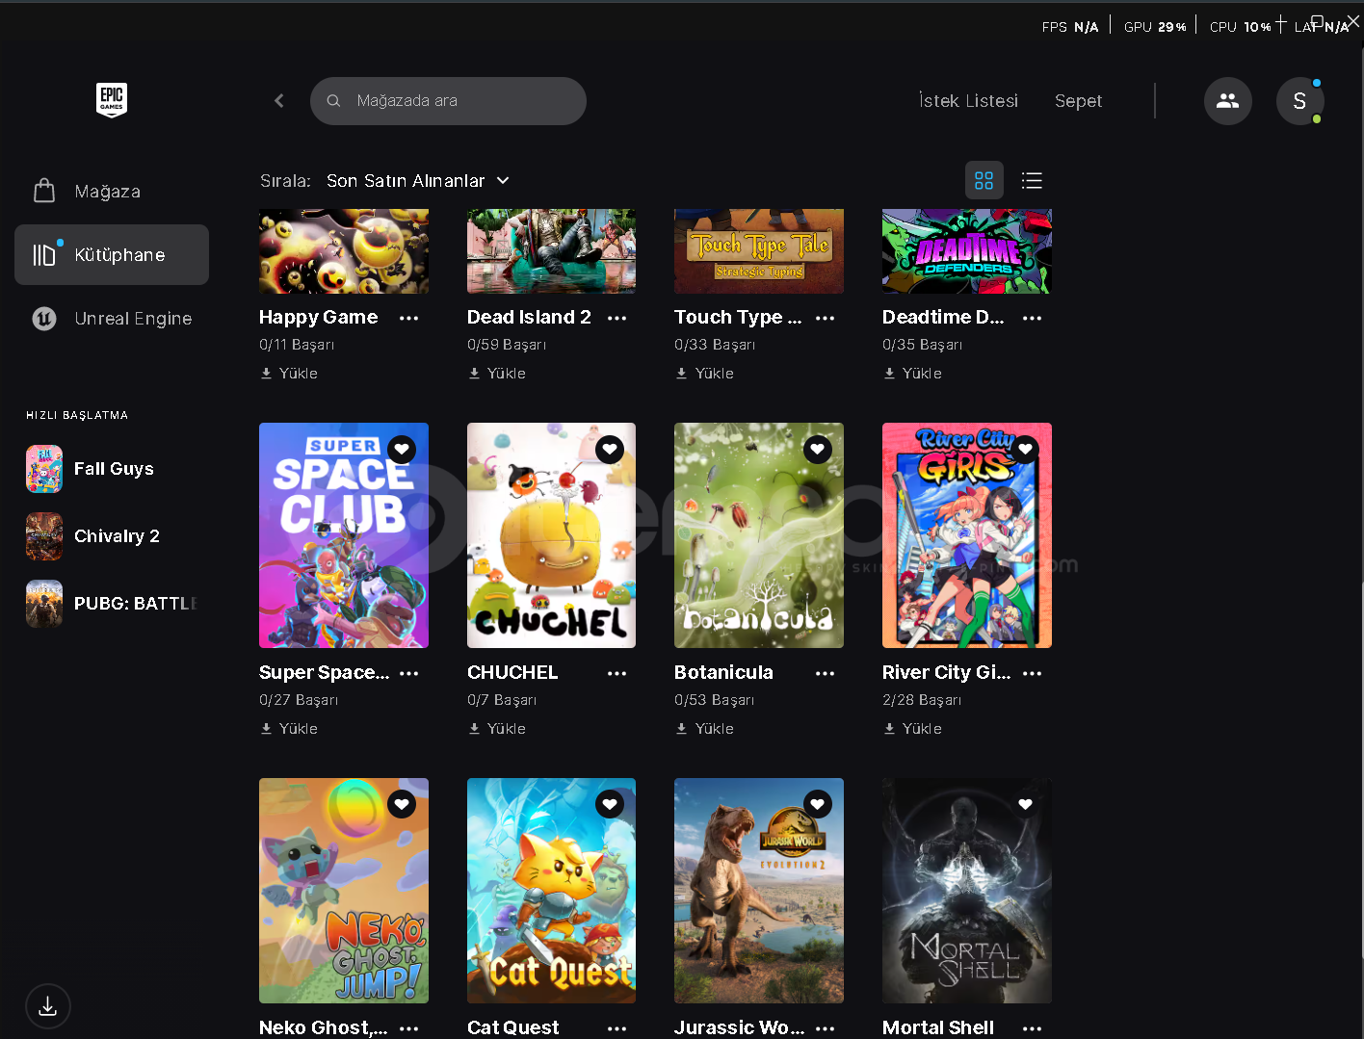Open Jurassic World Evolution 2 cover art
Image resolution: width=1364 pixels, height=1039 pixels.
[x=759, y=891]
